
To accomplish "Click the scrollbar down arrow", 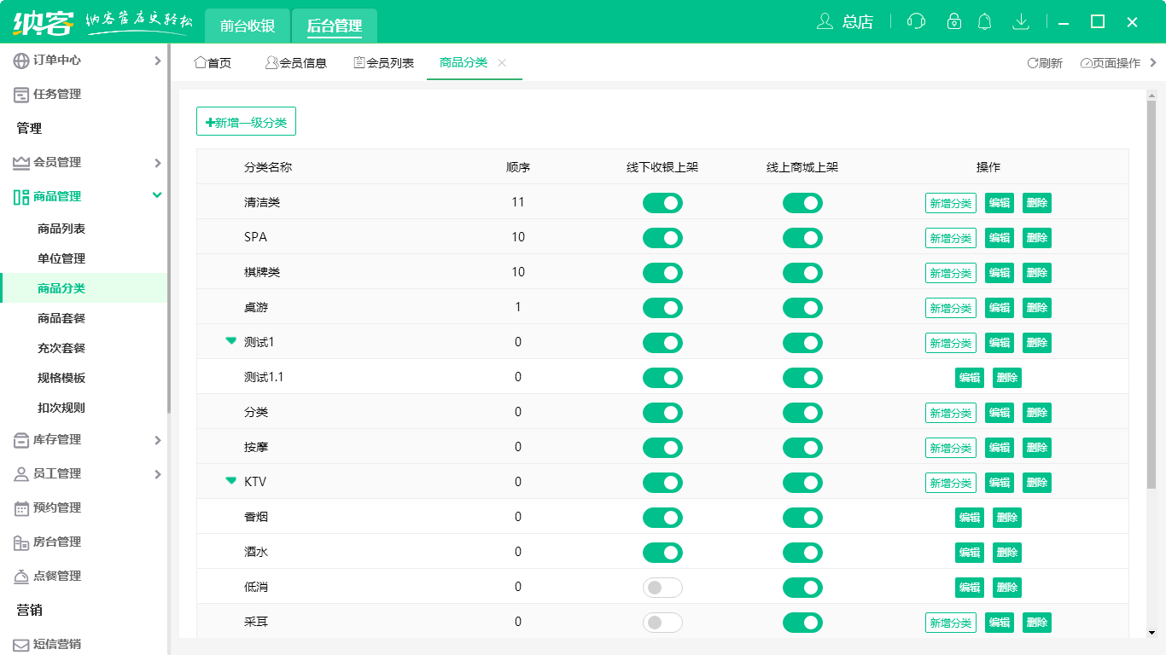I will point(1151,633).
